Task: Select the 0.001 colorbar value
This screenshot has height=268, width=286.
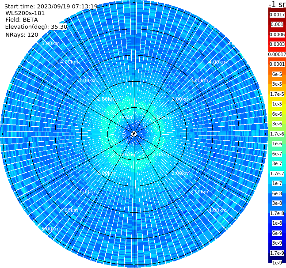Action: click(x=277, y=24)
